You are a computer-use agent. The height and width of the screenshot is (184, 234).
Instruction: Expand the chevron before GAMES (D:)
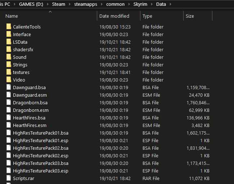pyautogui.click(x=14, y=4)
